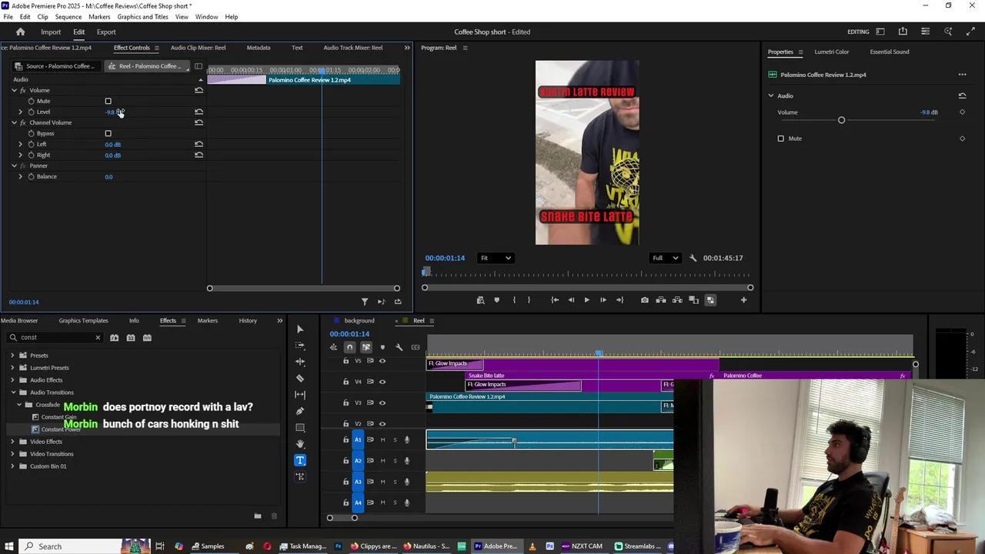Step forward one frame in Program monitor
Screen dimensions: 985x554
click(x=603, y=300)
